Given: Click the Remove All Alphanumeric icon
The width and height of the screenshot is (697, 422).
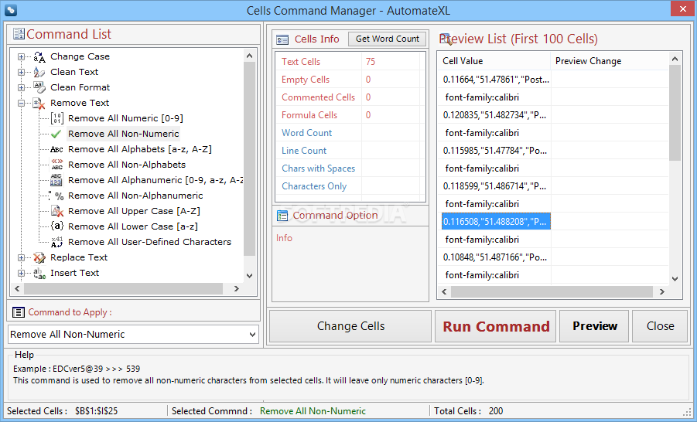Looking at the screenshot, I should 56,180.
